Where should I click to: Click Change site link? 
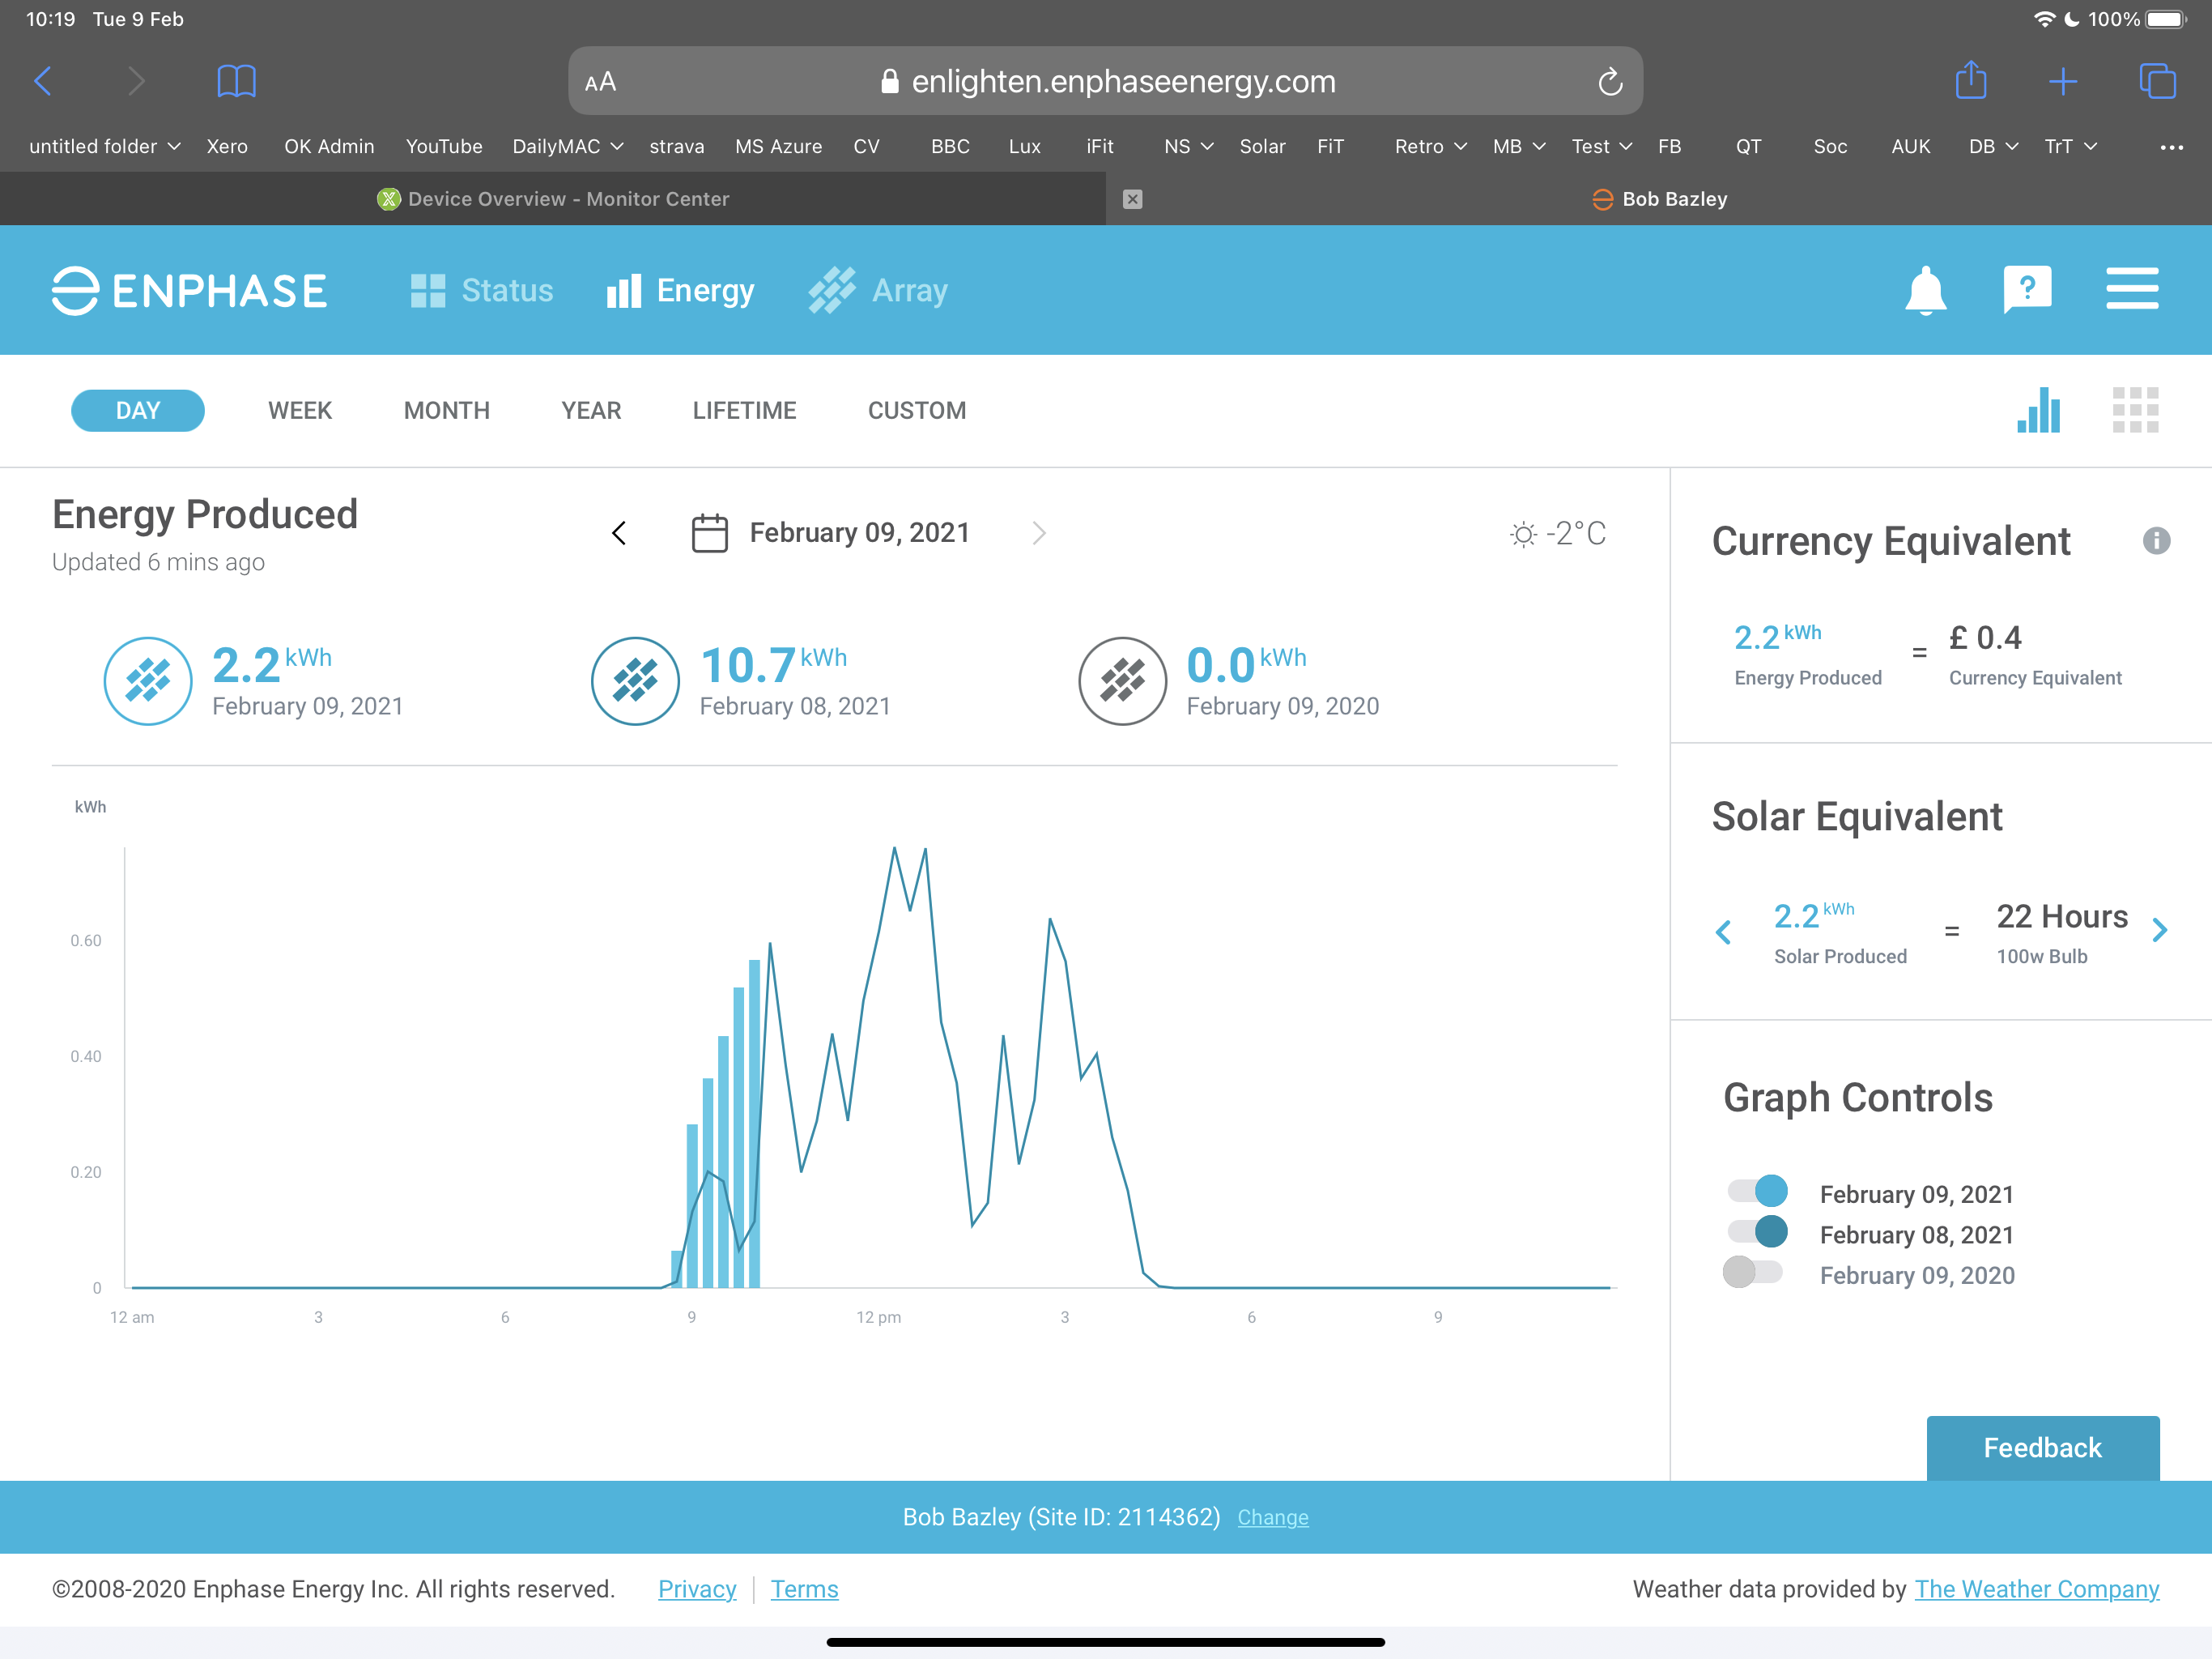click(1273, 1517)
